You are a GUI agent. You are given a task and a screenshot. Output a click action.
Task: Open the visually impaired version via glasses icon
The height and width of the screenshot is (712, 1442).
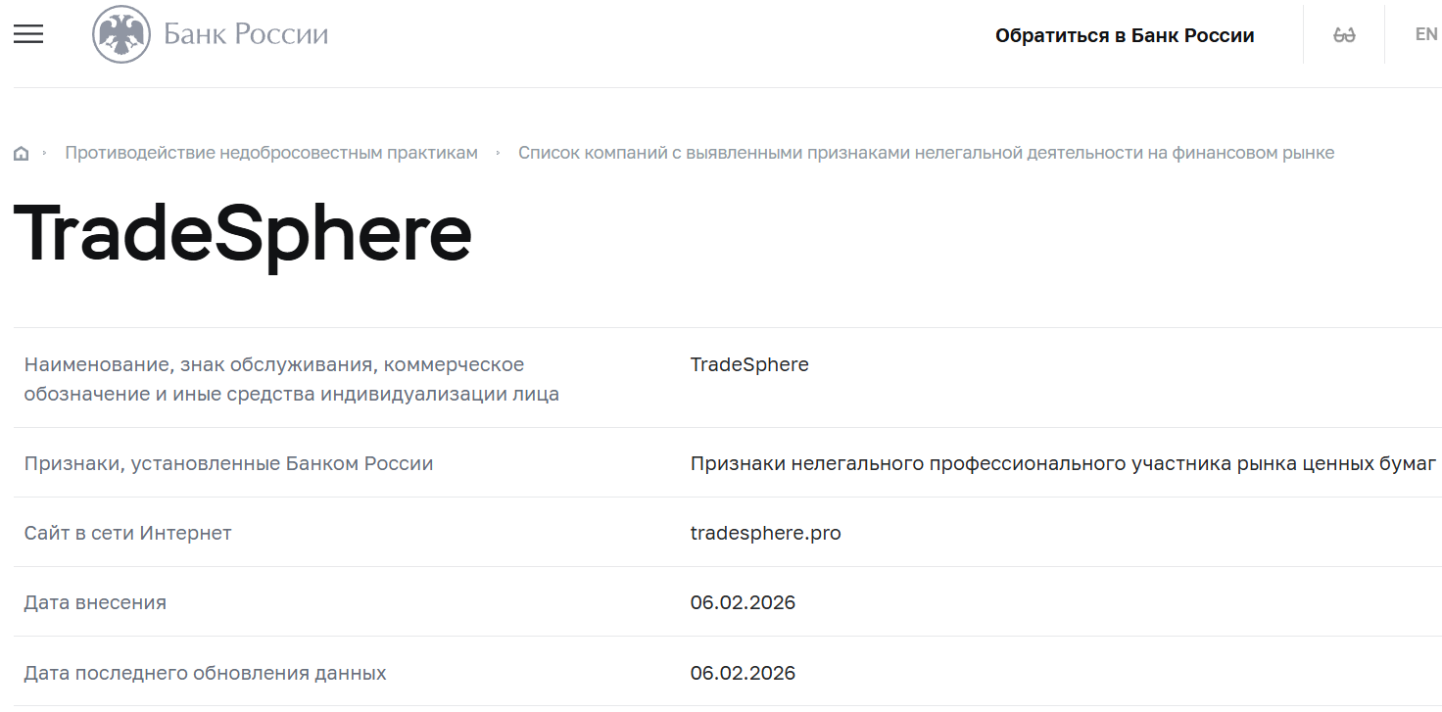pyautogui.click(x=1343, y=33)
